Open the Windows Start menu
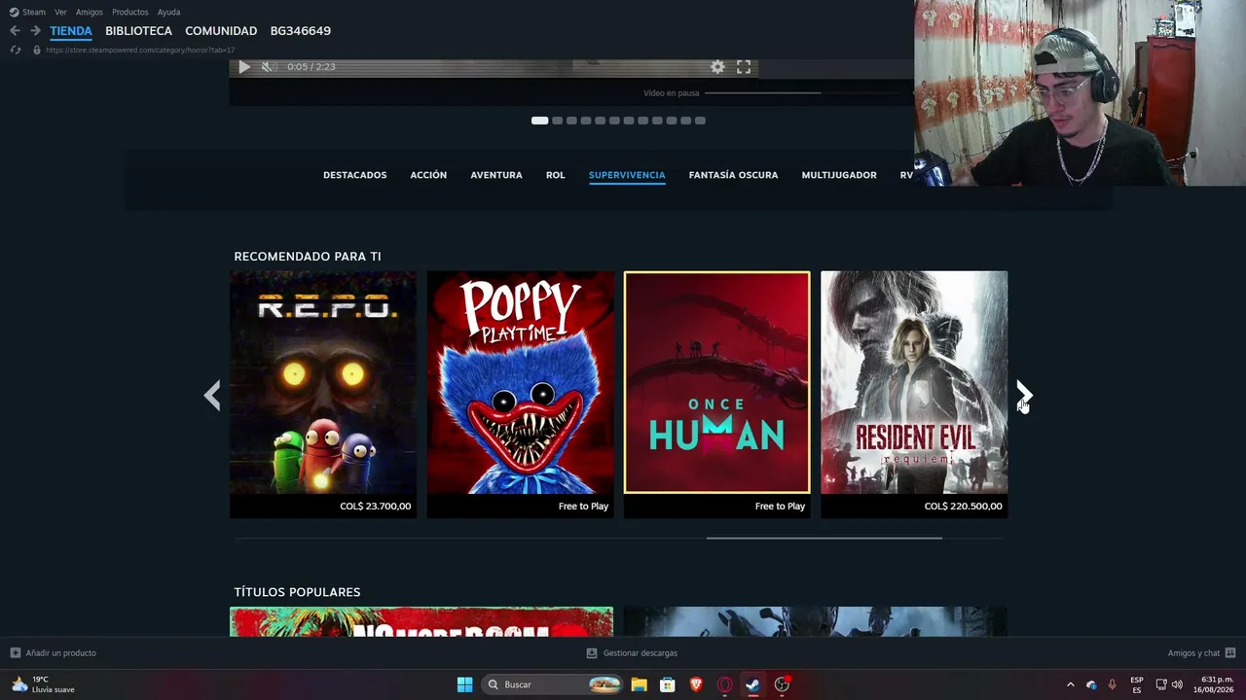This screenshot has width=1246, height=700. [465, 684]
